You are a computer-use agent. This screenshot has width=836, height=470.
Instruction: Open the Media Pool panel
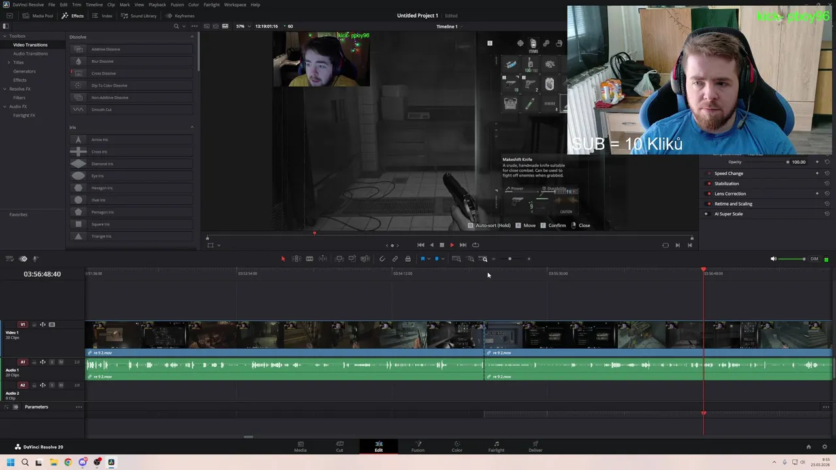point(39,16)
